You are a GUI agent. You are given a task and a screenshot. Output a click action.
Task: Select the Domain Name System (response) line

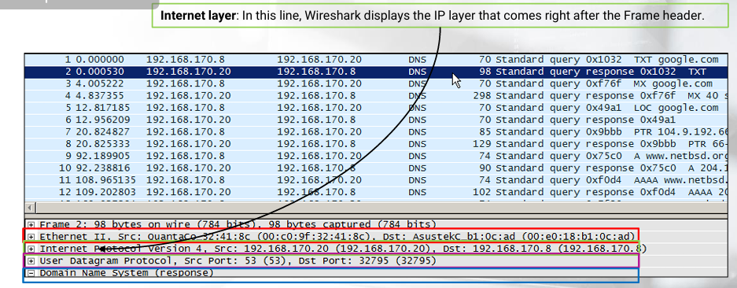coord(127,273)
